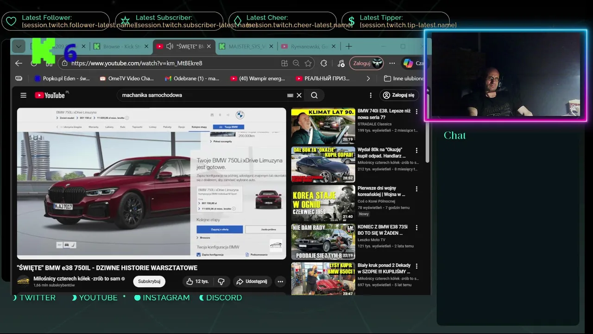Open the media control music note icon

tap(341, 63)
